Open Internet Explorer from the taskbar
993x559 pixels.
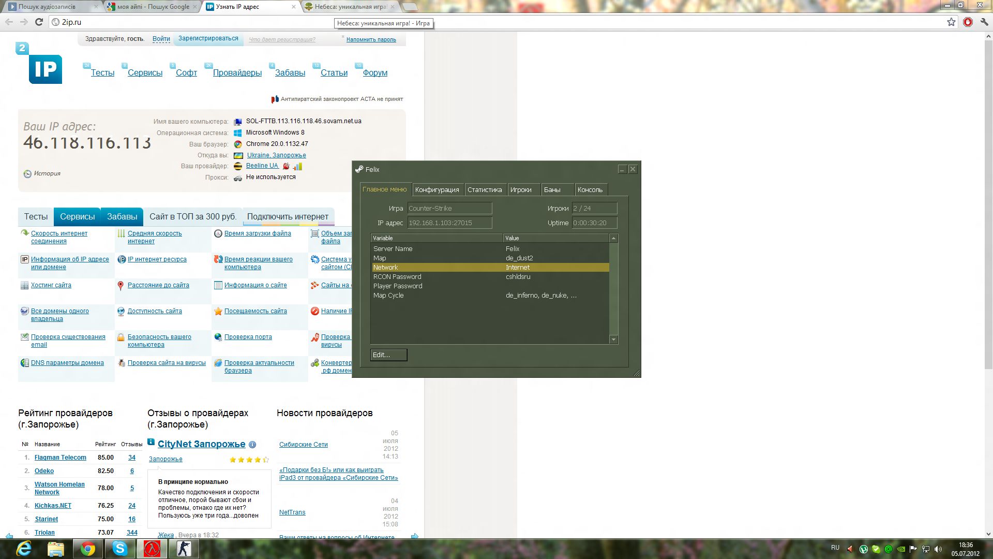pyautogui.click(x=23, y=549)
